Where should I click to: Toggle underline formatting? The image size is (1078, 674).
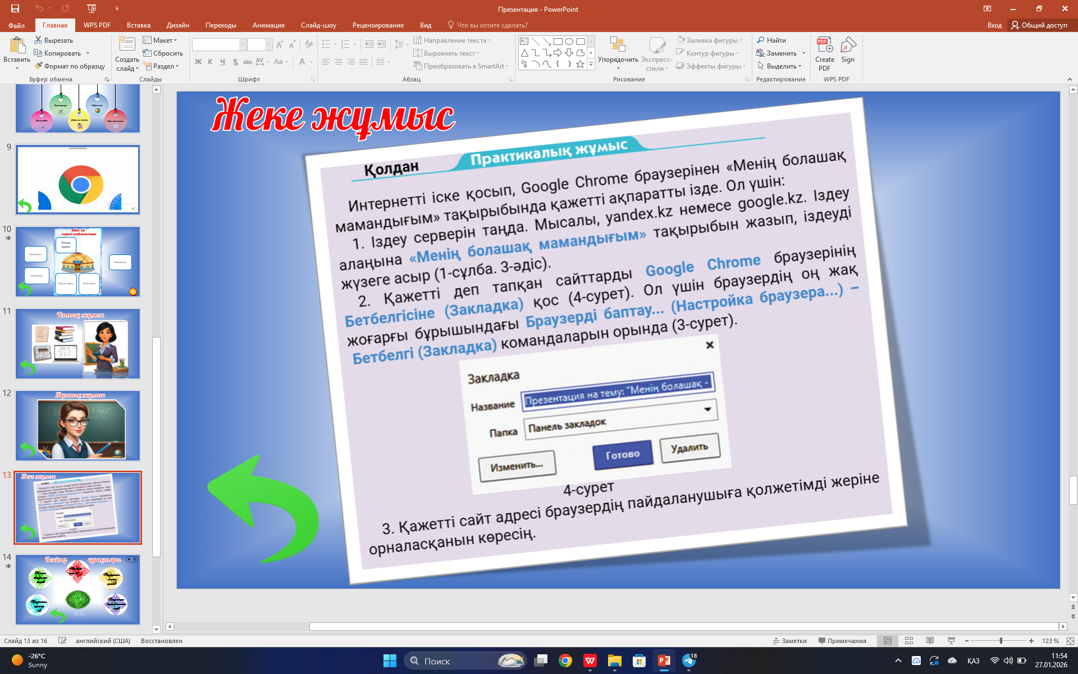pyautogui.click(x=223, y=62)
